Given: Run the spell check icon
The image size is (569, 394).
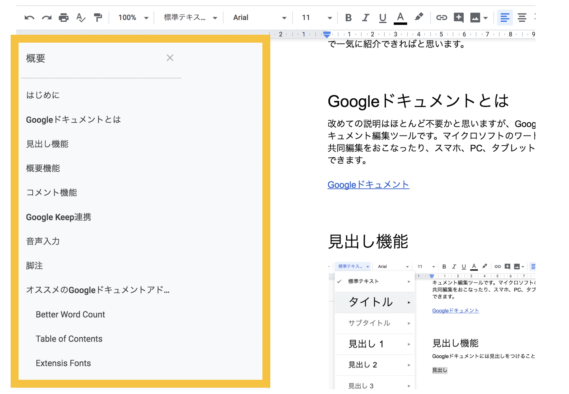Looking at the screenshot, I should (x=81, y=18).
